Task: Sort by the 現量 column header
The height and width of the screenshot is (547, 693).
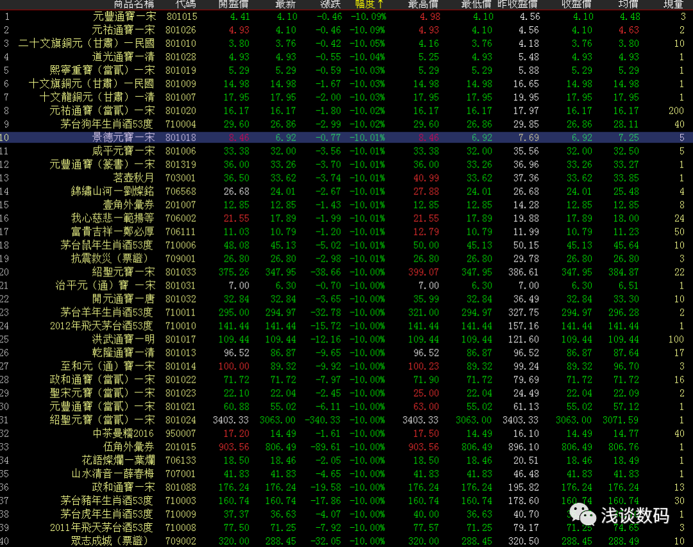Action: (x=674, y=4)
